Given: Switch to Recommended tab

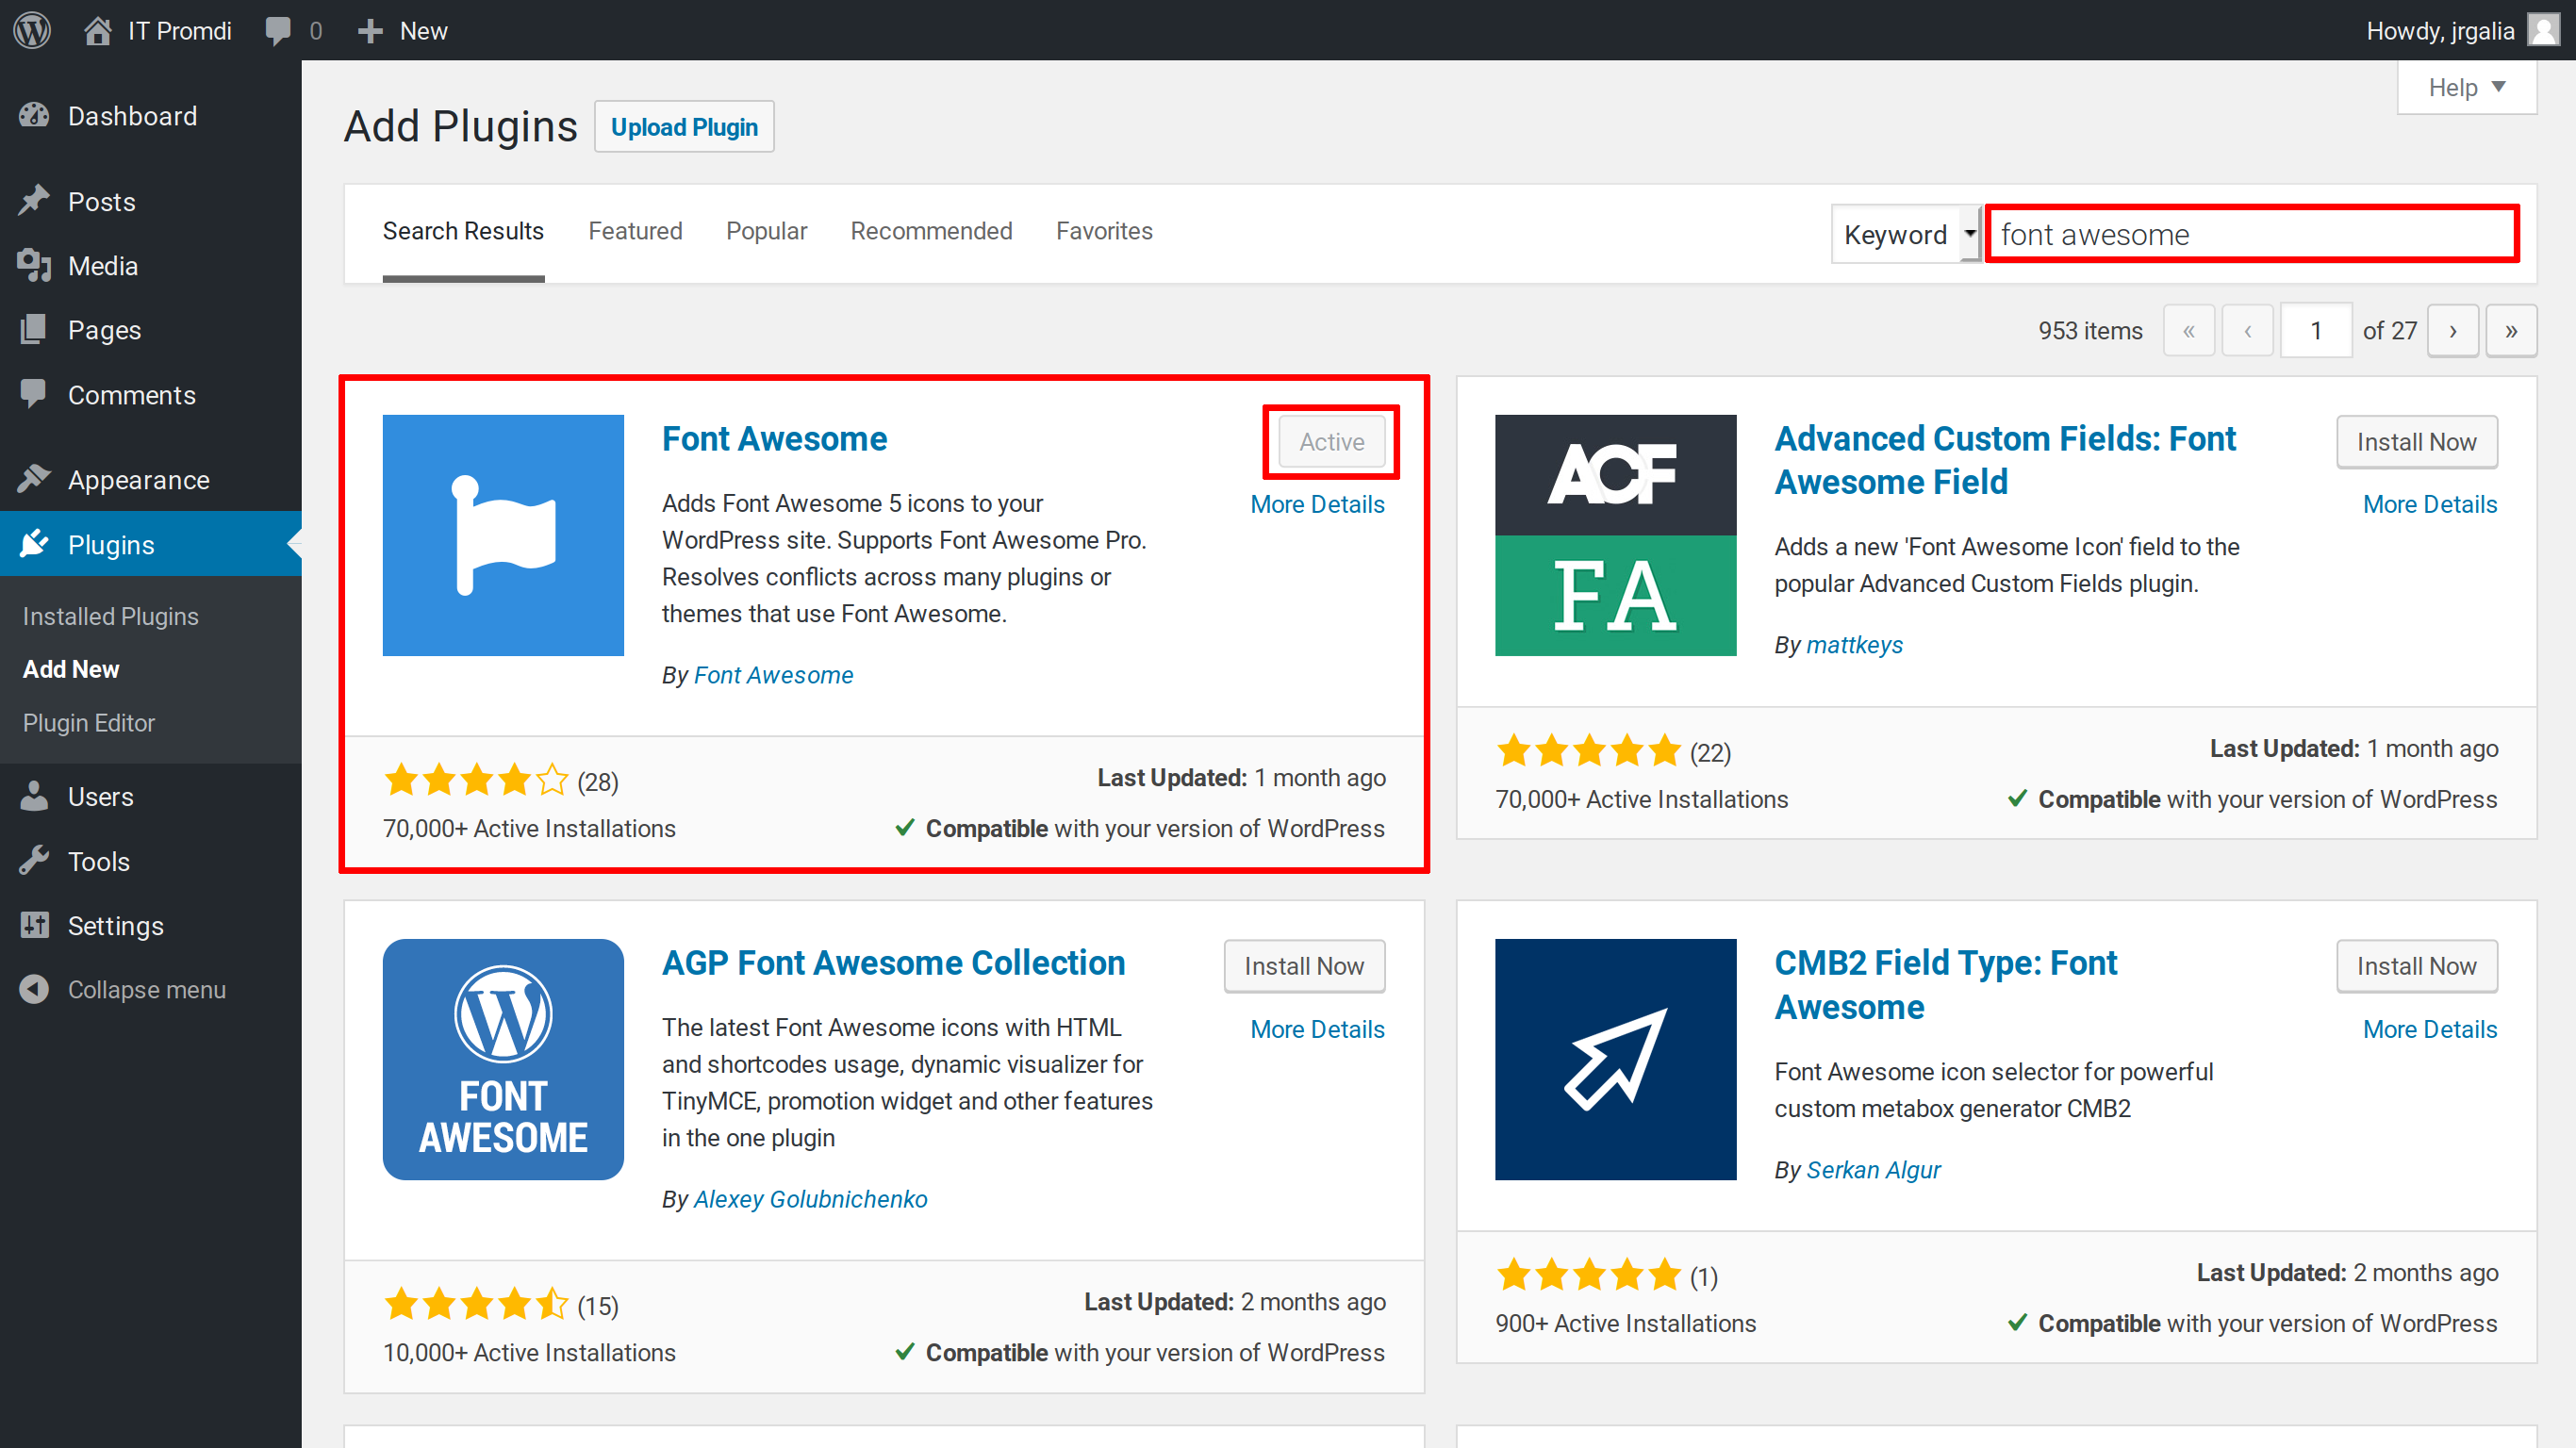Looking at the screenshot, I should point(931,231).
